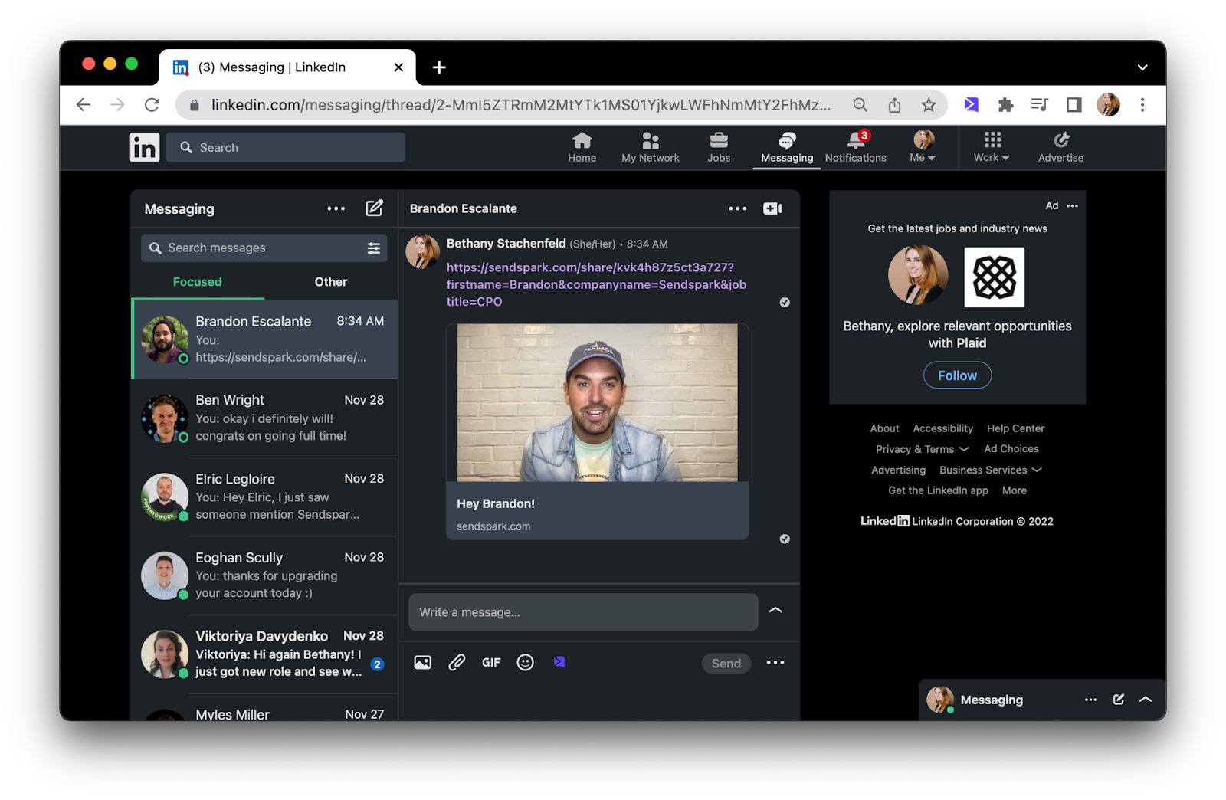Expand the message compose box
The height and width of the screenshot is (800, 1226).
click(775, 611)
